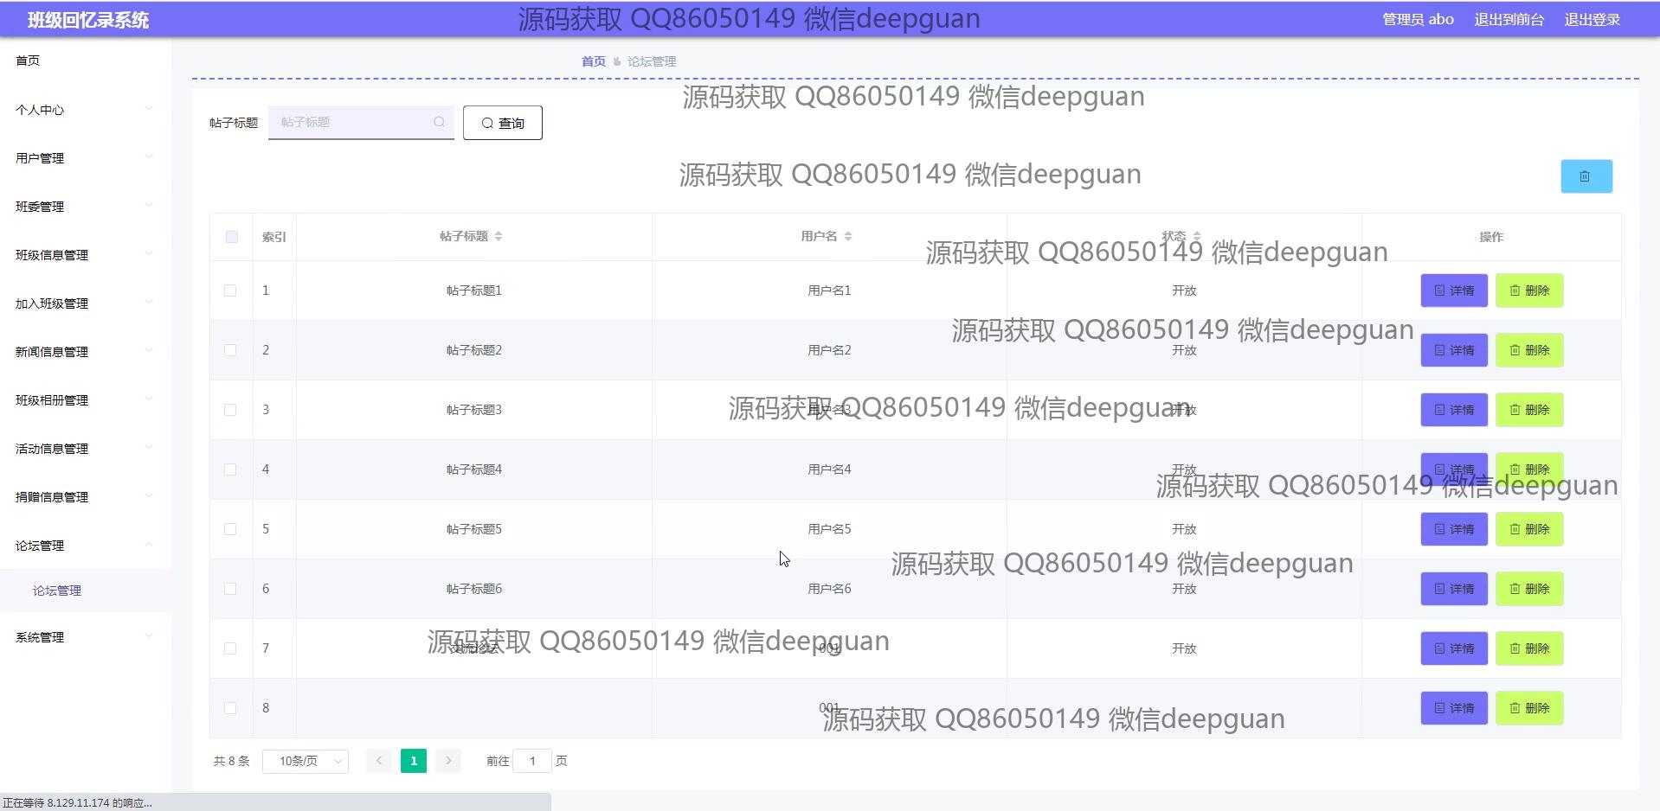Open 详情 for row 5
Screen dimensions: 1660x811
1453,529
